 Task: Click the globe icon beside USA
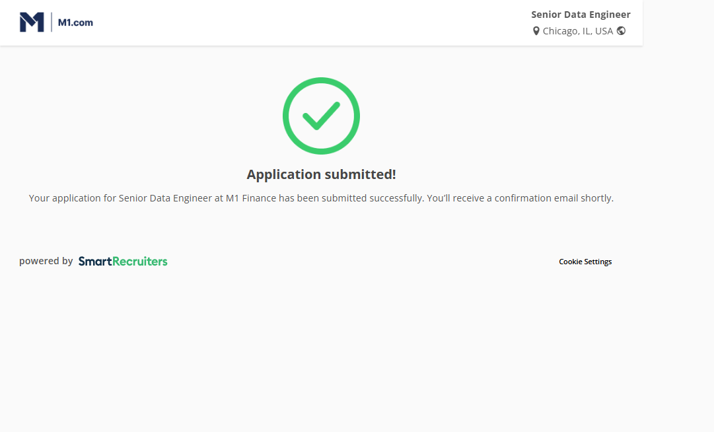[x=621, y=31]
